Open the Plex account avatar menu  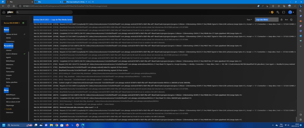pyautogui.click(x=291, y=12)
